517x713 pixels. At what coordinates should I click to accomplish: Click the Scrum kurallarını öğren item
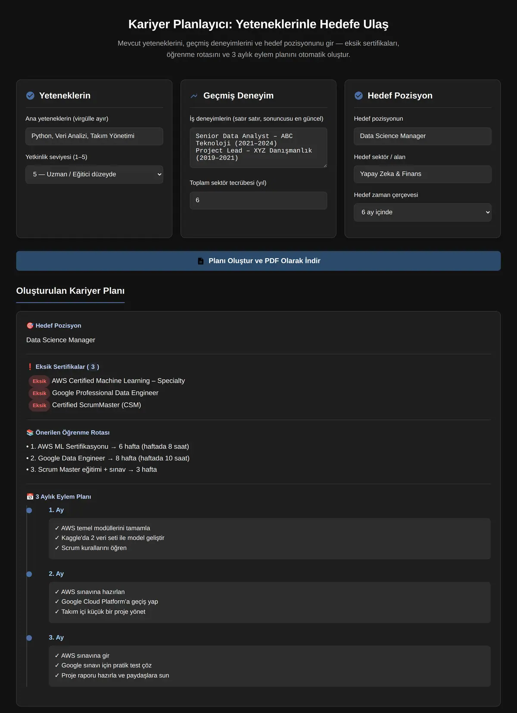pyautogui.click(x=90, y=548)
